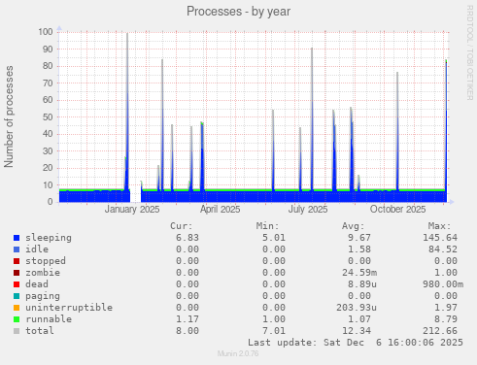
Task: Click the 'Min:' column header
Action: [267, 226]
